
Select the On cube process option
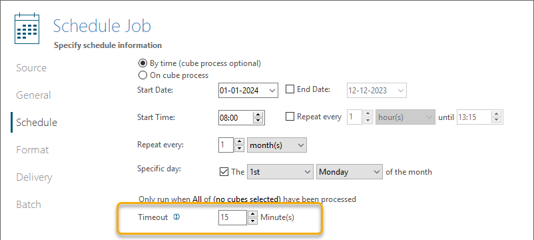[143, 75]
